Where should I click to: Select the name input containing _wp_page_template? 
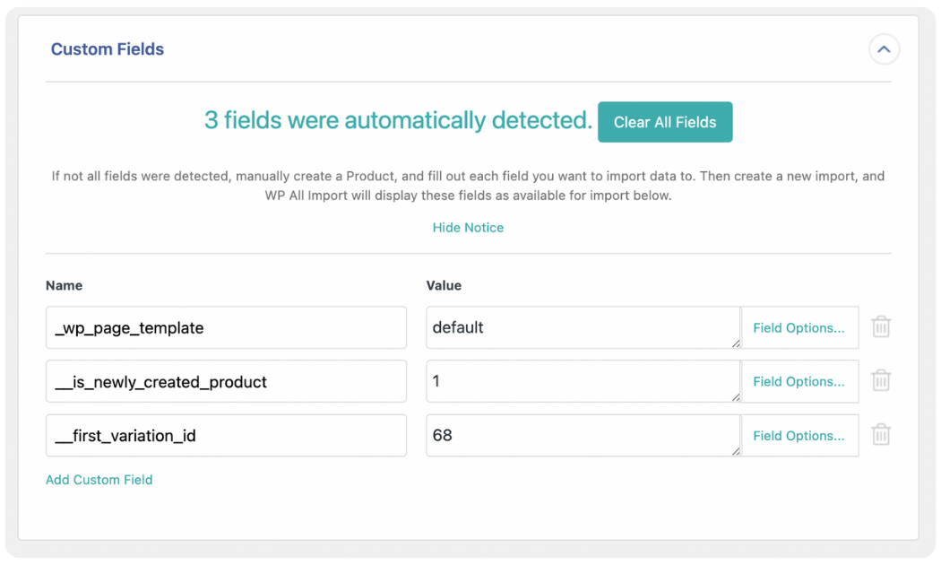click(x=226, y=326)
